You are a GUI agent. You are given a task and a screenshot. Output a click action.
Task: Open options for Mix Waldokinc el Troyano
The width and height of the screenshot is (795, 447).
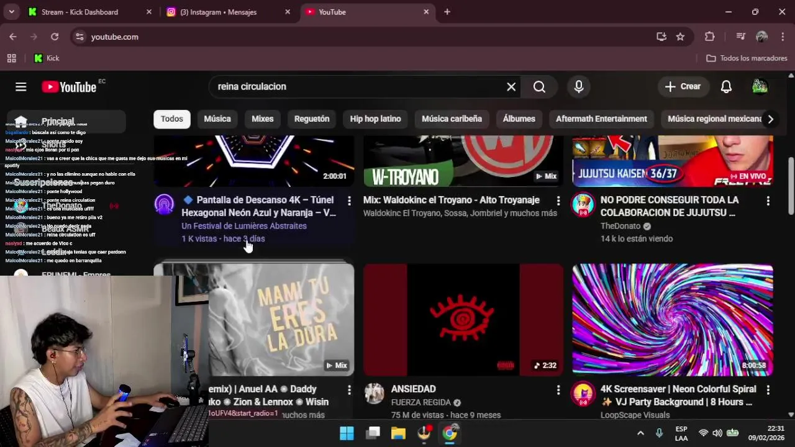point(558,201)
